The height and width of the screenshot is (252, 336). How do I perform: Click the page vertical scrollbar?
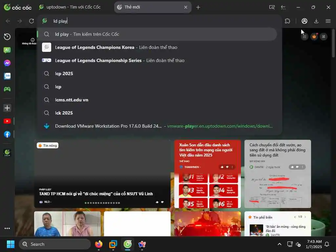[333, 43]
